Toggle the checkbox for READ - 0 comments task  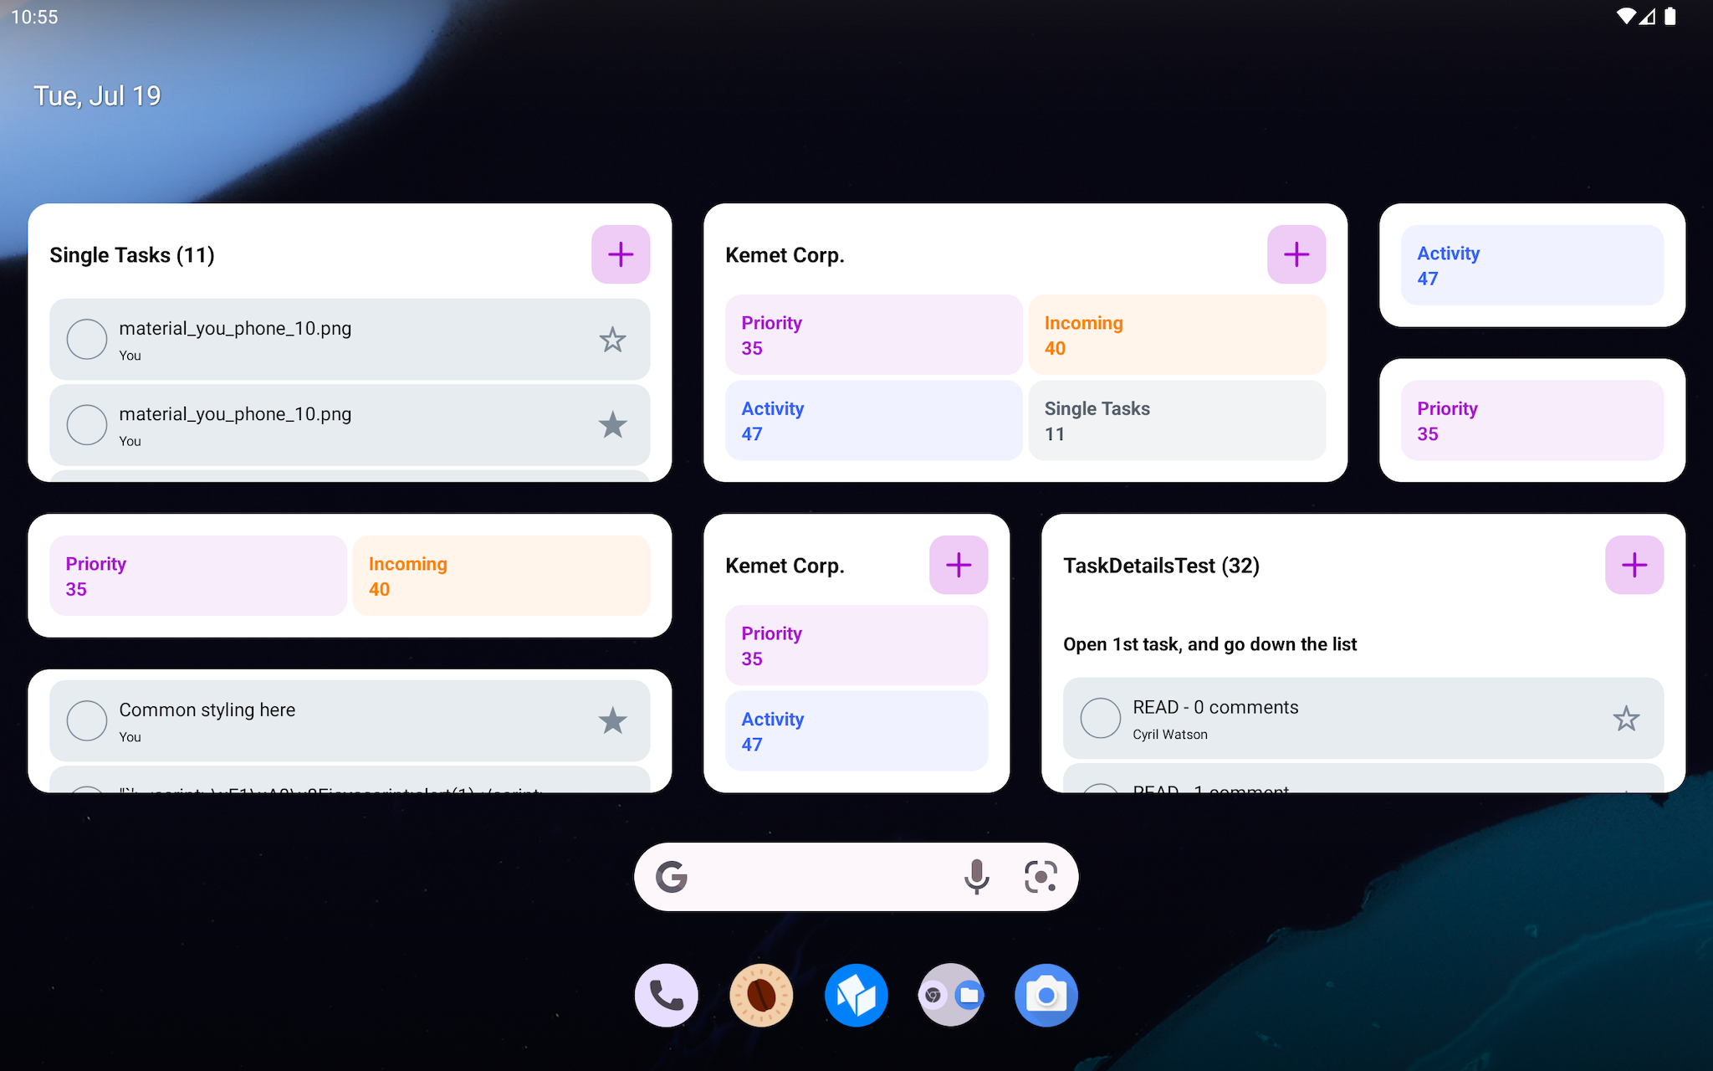pyautogui.click(x=1100, y=718)
